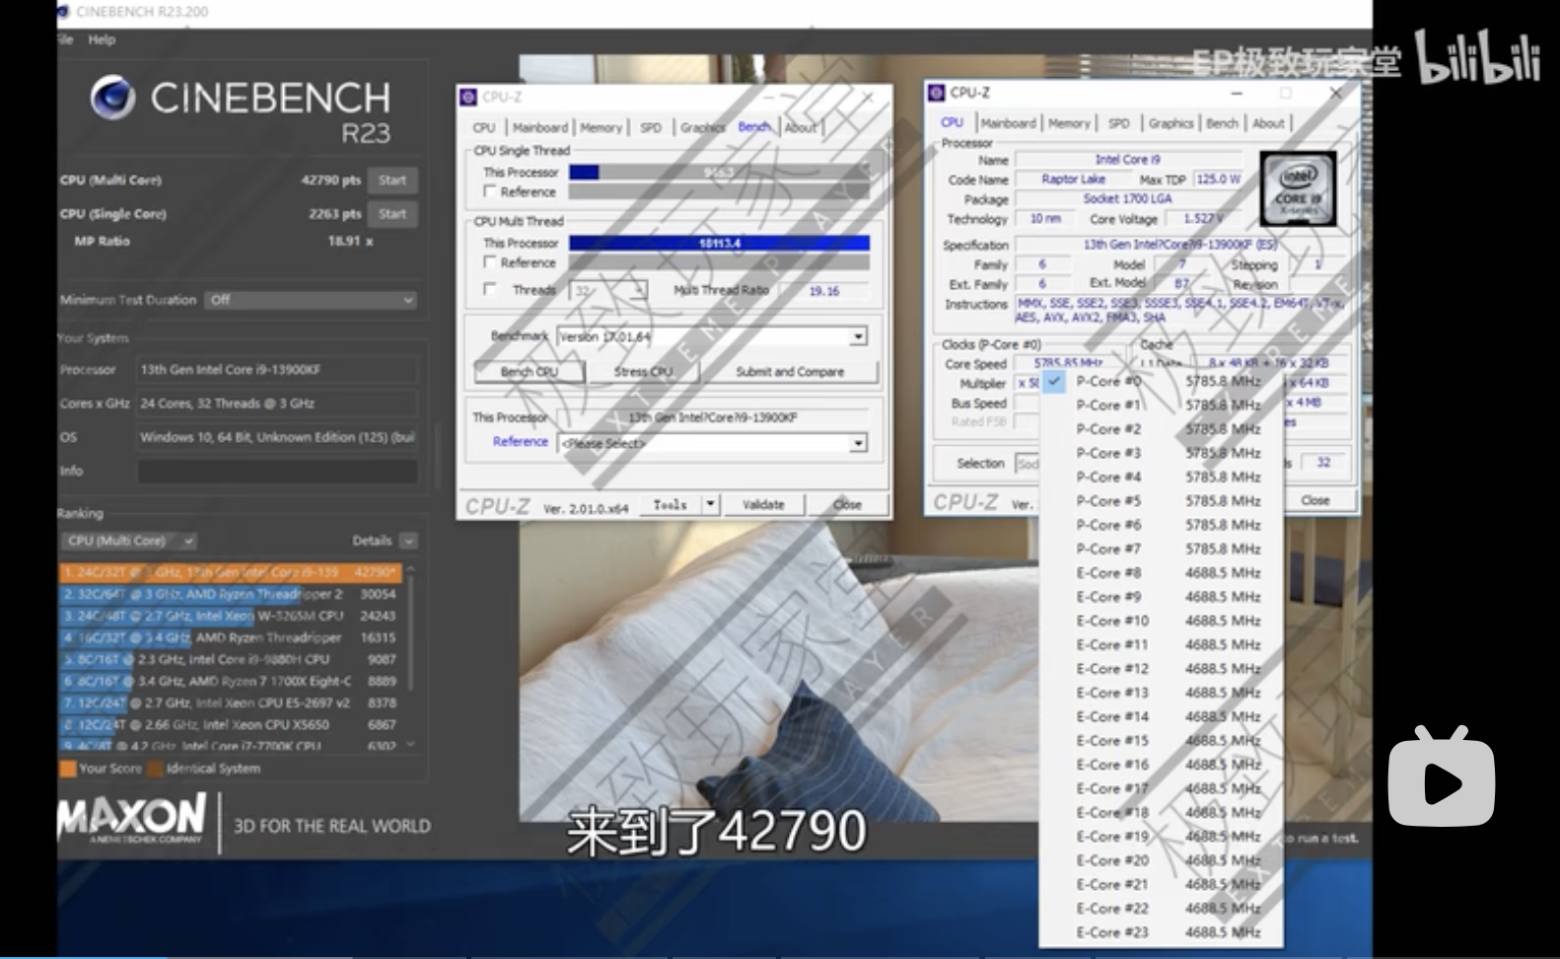The height and width of the screenshot is (959, 1560).
Task: Close the right CPU-Z window with X
Action: [x=1336, y=93]
